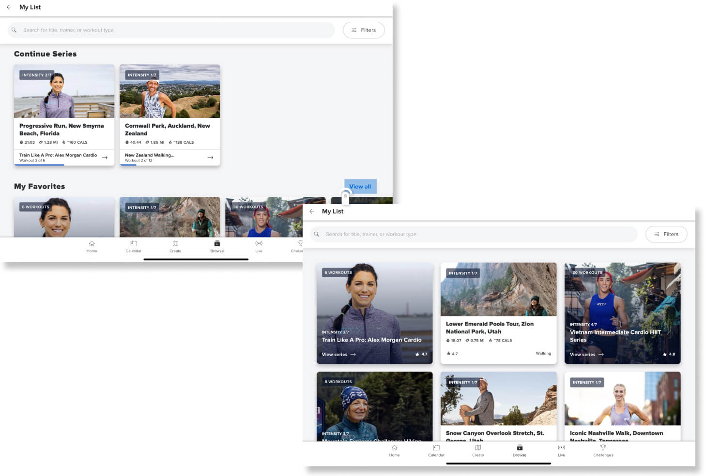The height and width of the screenshot is (476, 705).
Task: Click the '40:44' duration on Cornwall Park card
Action: 133,142
